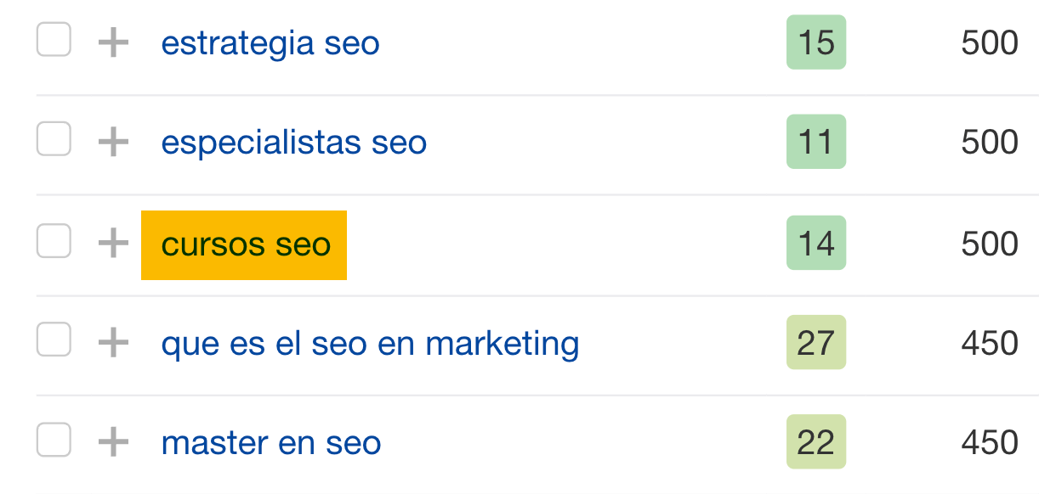Enable the checkbox for especialistas seo
The width and height of the screenshot is (1039, 494).
coord(53,142)
